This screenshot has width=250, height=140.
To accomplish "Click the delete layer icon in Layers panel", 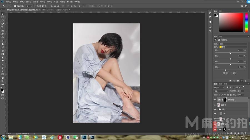I will coord(246,133).
